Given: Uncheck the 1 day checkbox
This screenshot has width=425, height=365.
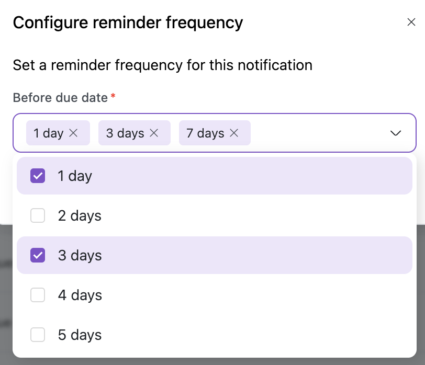Looking at the screenshot, I should (x=38, y=176).
